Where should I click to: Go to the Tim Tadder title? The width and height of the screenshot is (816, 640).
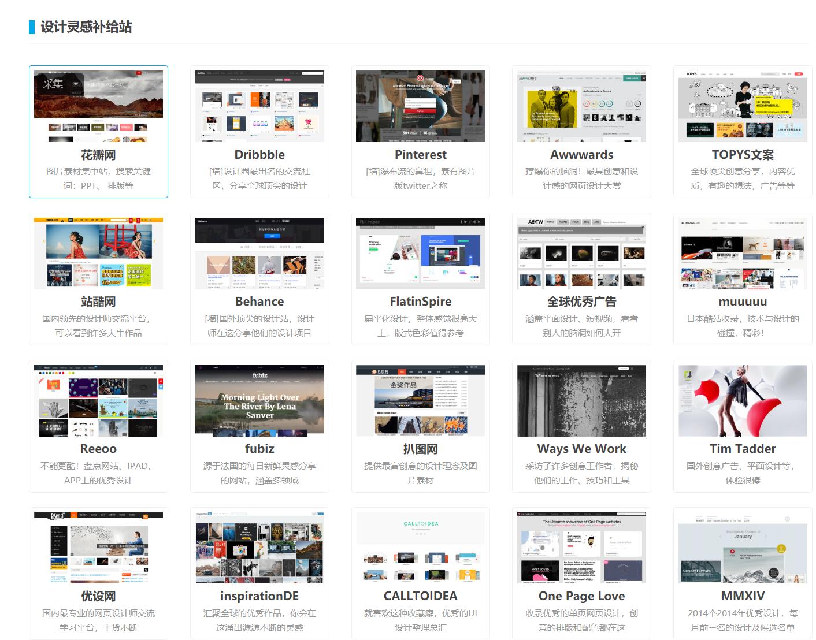click(743, 449)
